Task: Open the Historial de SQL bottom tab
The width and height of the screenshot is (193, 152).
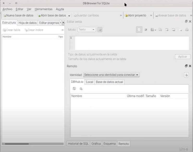Action: click(78, 144)
